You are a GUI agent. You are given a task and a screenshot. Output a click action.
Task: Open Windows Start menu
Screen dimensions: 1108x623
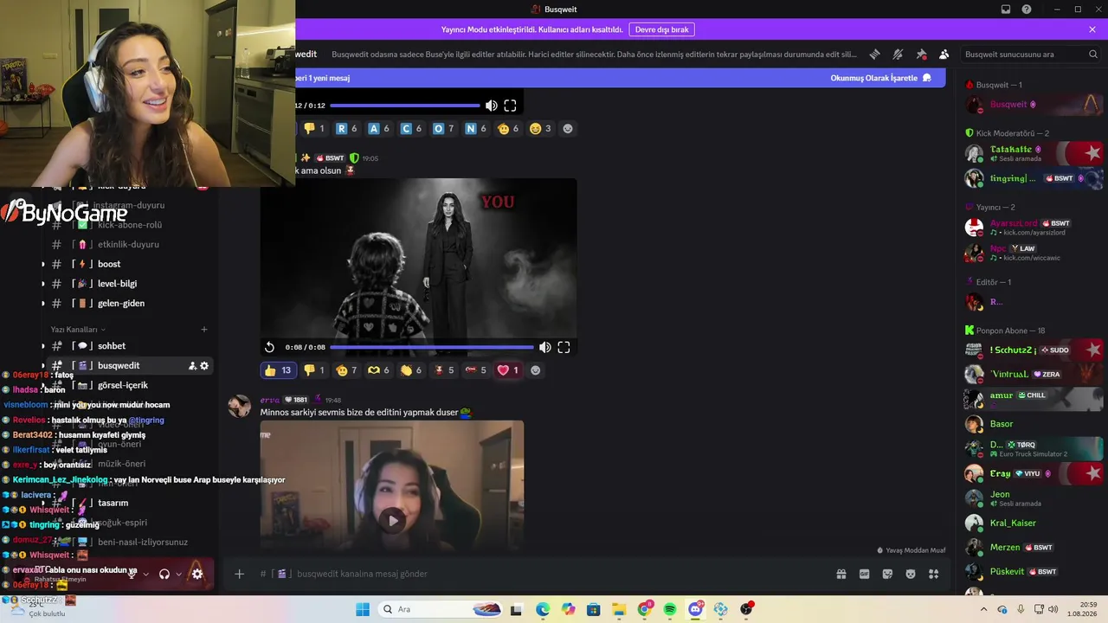click(x=363, y=609)
